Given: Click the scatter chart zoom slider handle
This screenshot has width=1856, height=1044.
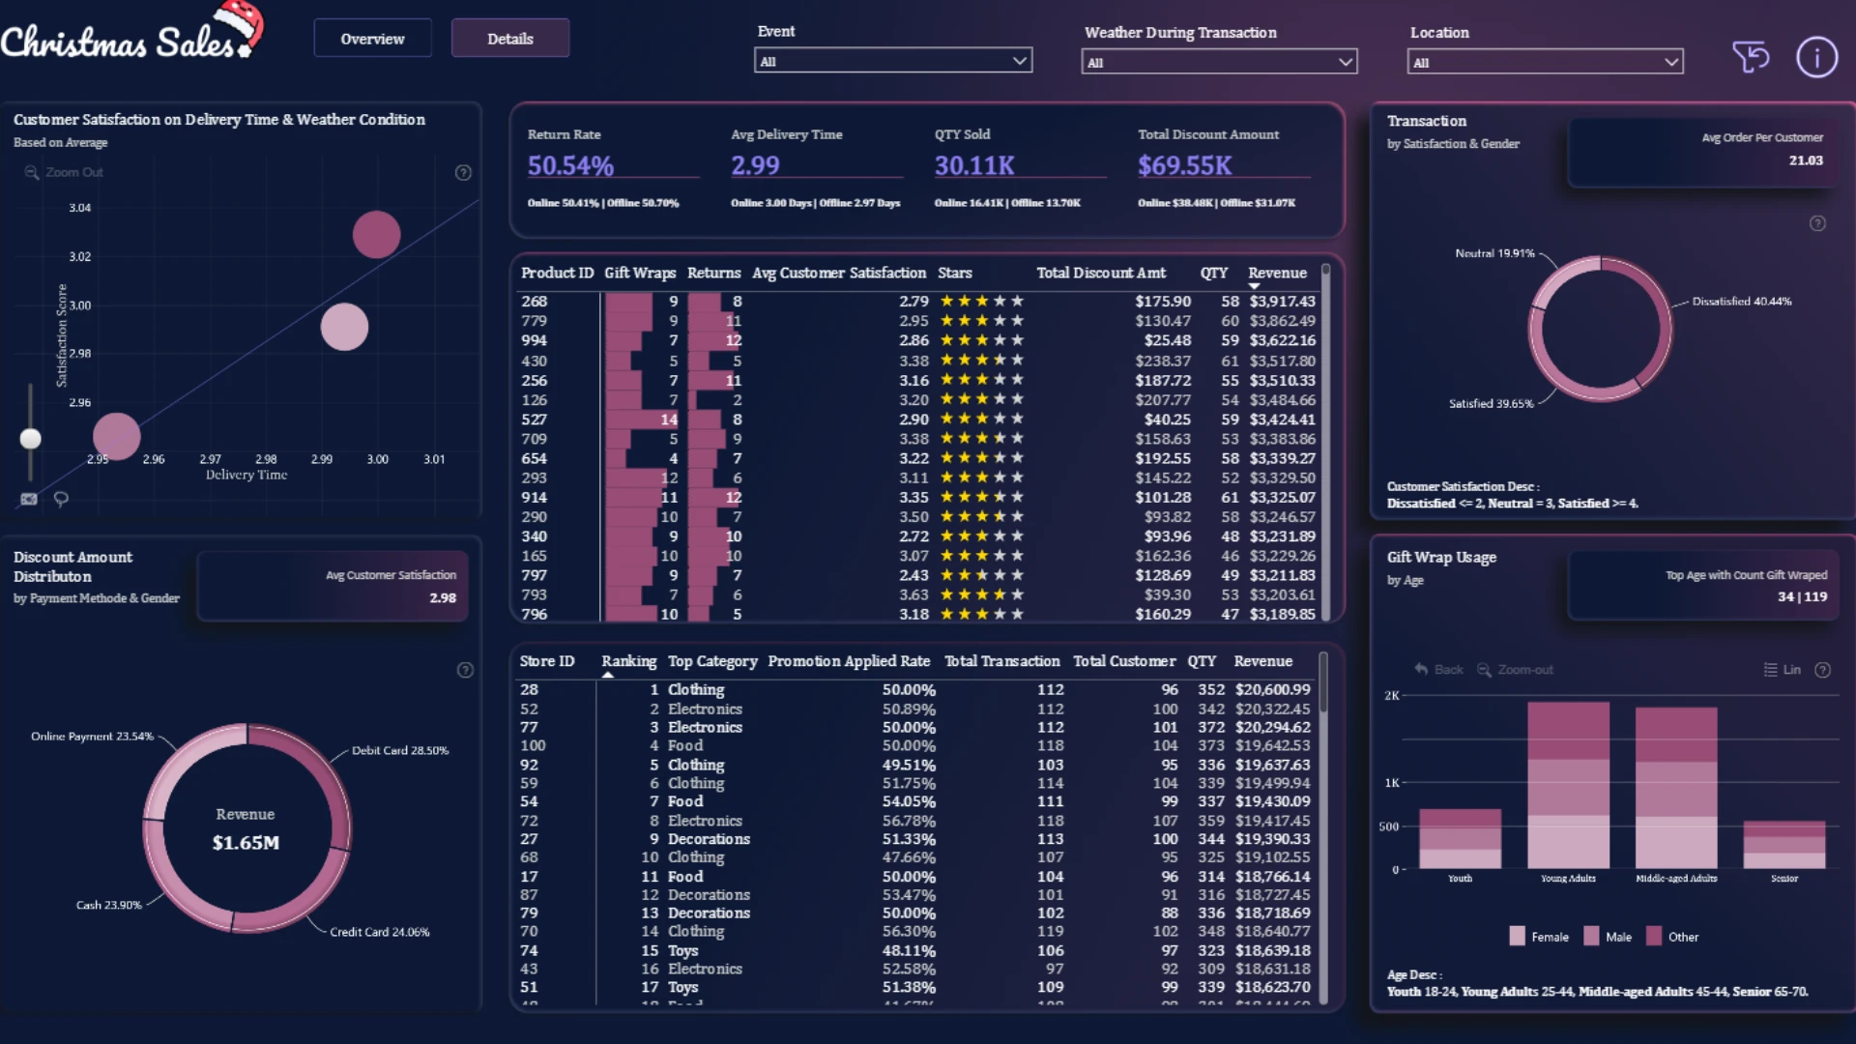Looking at the screenshot, I should 31,439.
